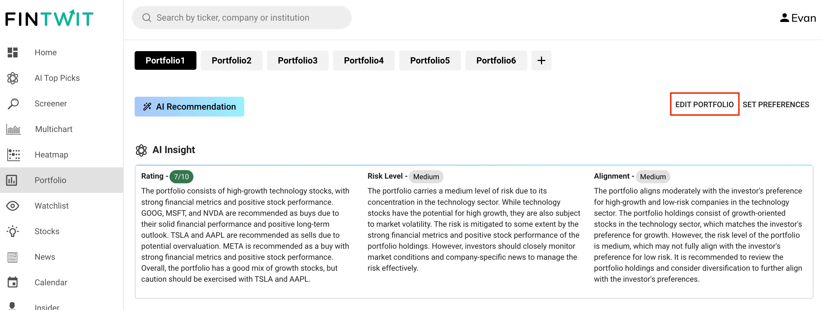Click the AI Recommendation button
The height and width of the screenshot is (310, 822).
(189, 107)
